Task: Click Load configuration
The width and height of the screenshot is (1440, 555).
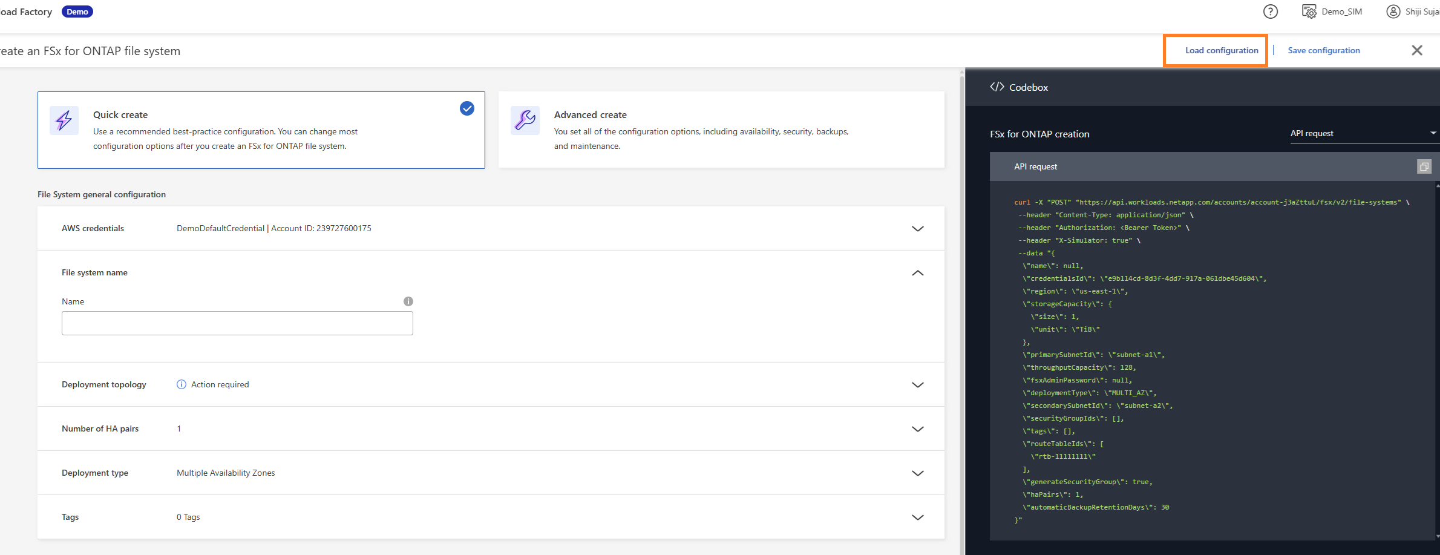Action: coord(1222,50)
